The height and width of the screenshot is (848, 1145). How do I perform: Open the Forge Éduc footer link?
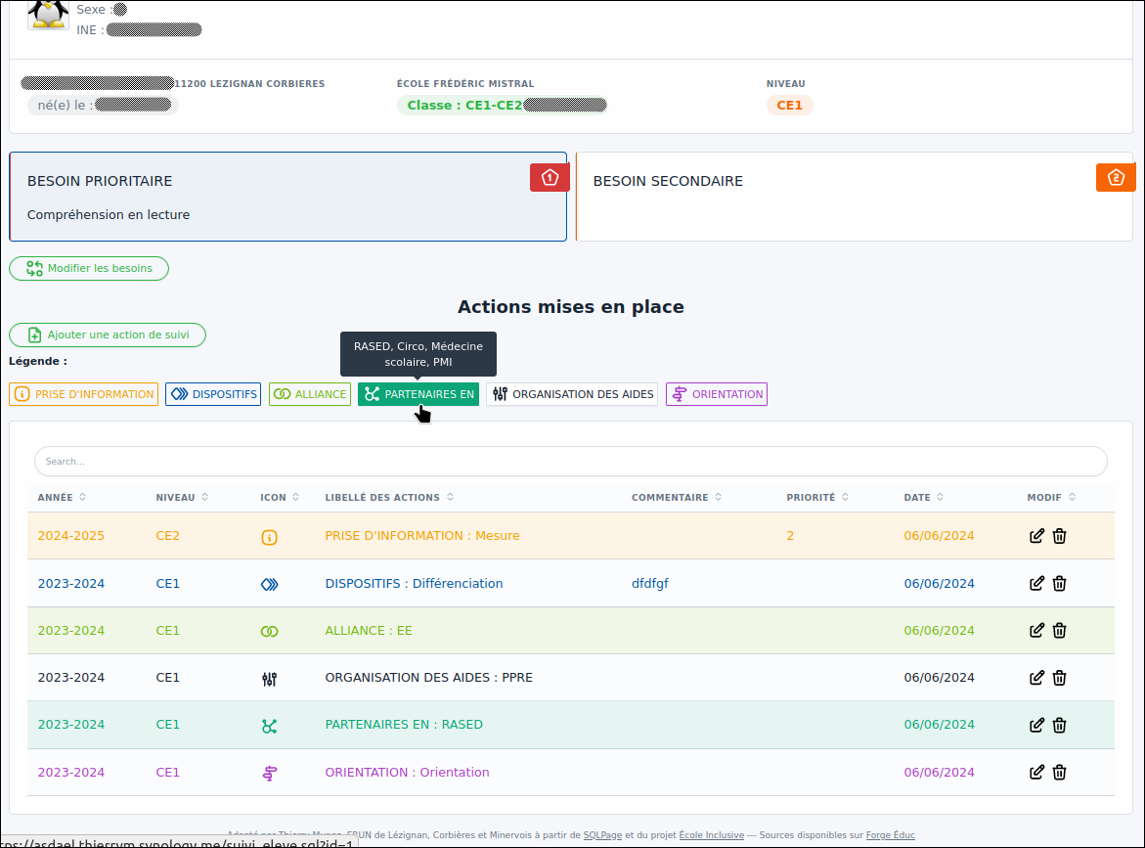890,835
